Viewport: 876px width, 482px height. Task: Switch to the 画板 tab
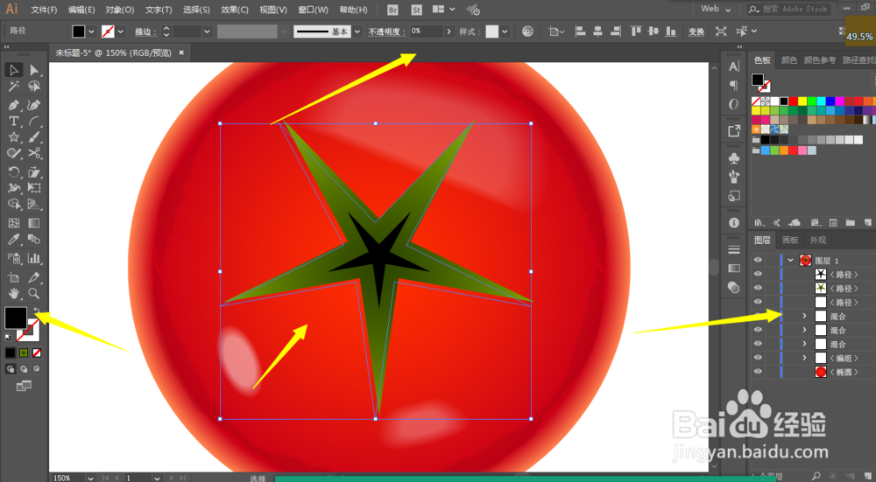coord(789,240)
